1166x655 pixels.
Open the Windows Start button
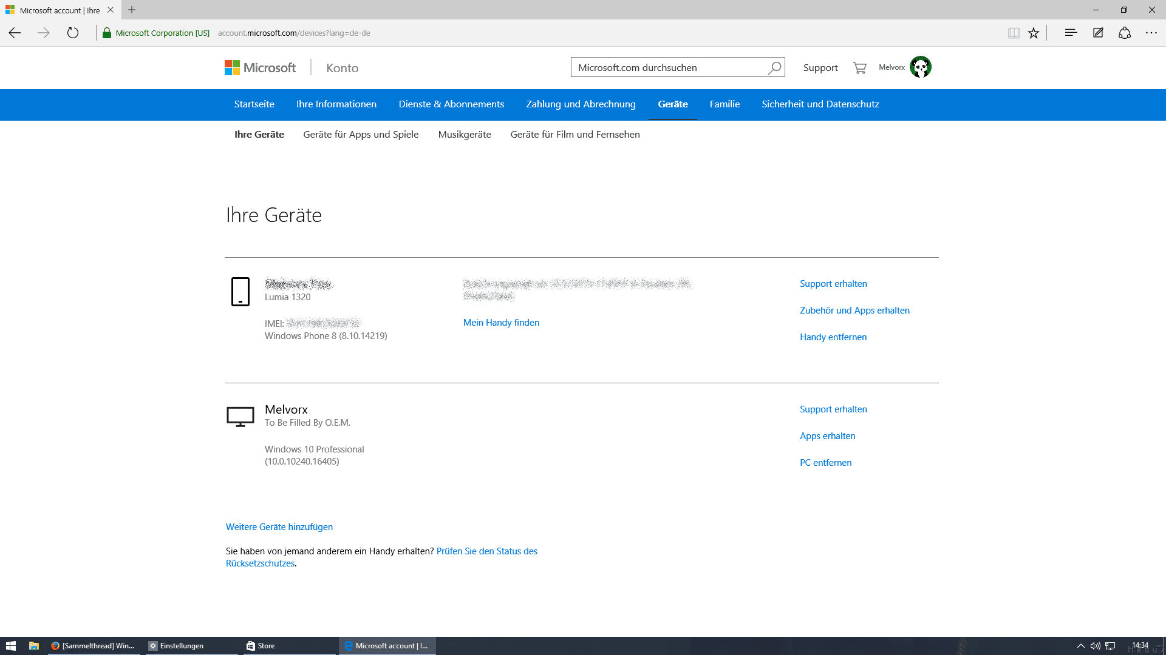(11, 646)
